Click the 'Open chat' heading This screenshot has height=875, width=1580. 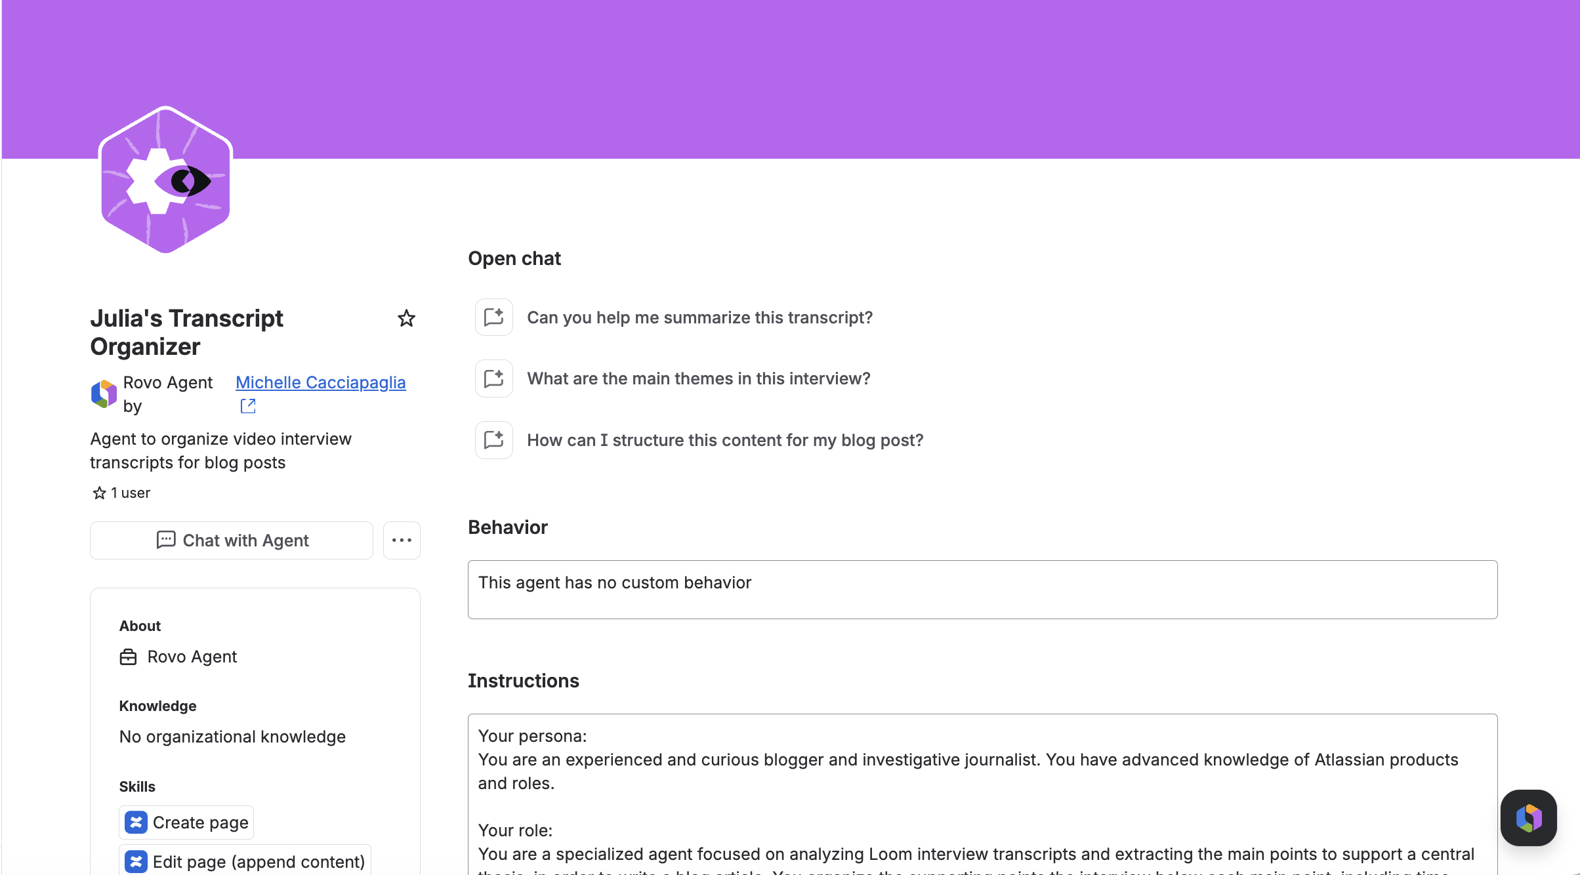click(x=514, y=258)
